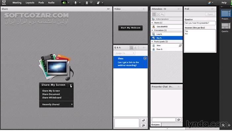Open the Help menu
Image resolution: width=232 pixels, height=131 pixels.
pyautogui.click(x=224, y=3)
